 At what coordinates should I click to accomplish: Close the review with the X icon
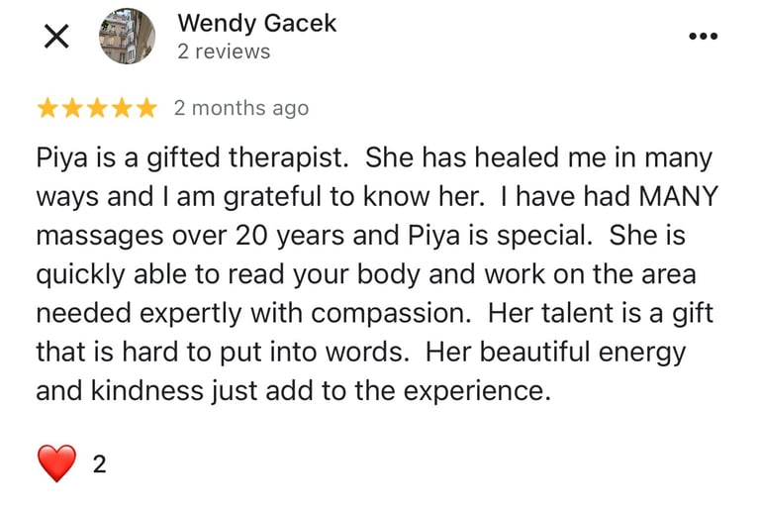[56, 37]
